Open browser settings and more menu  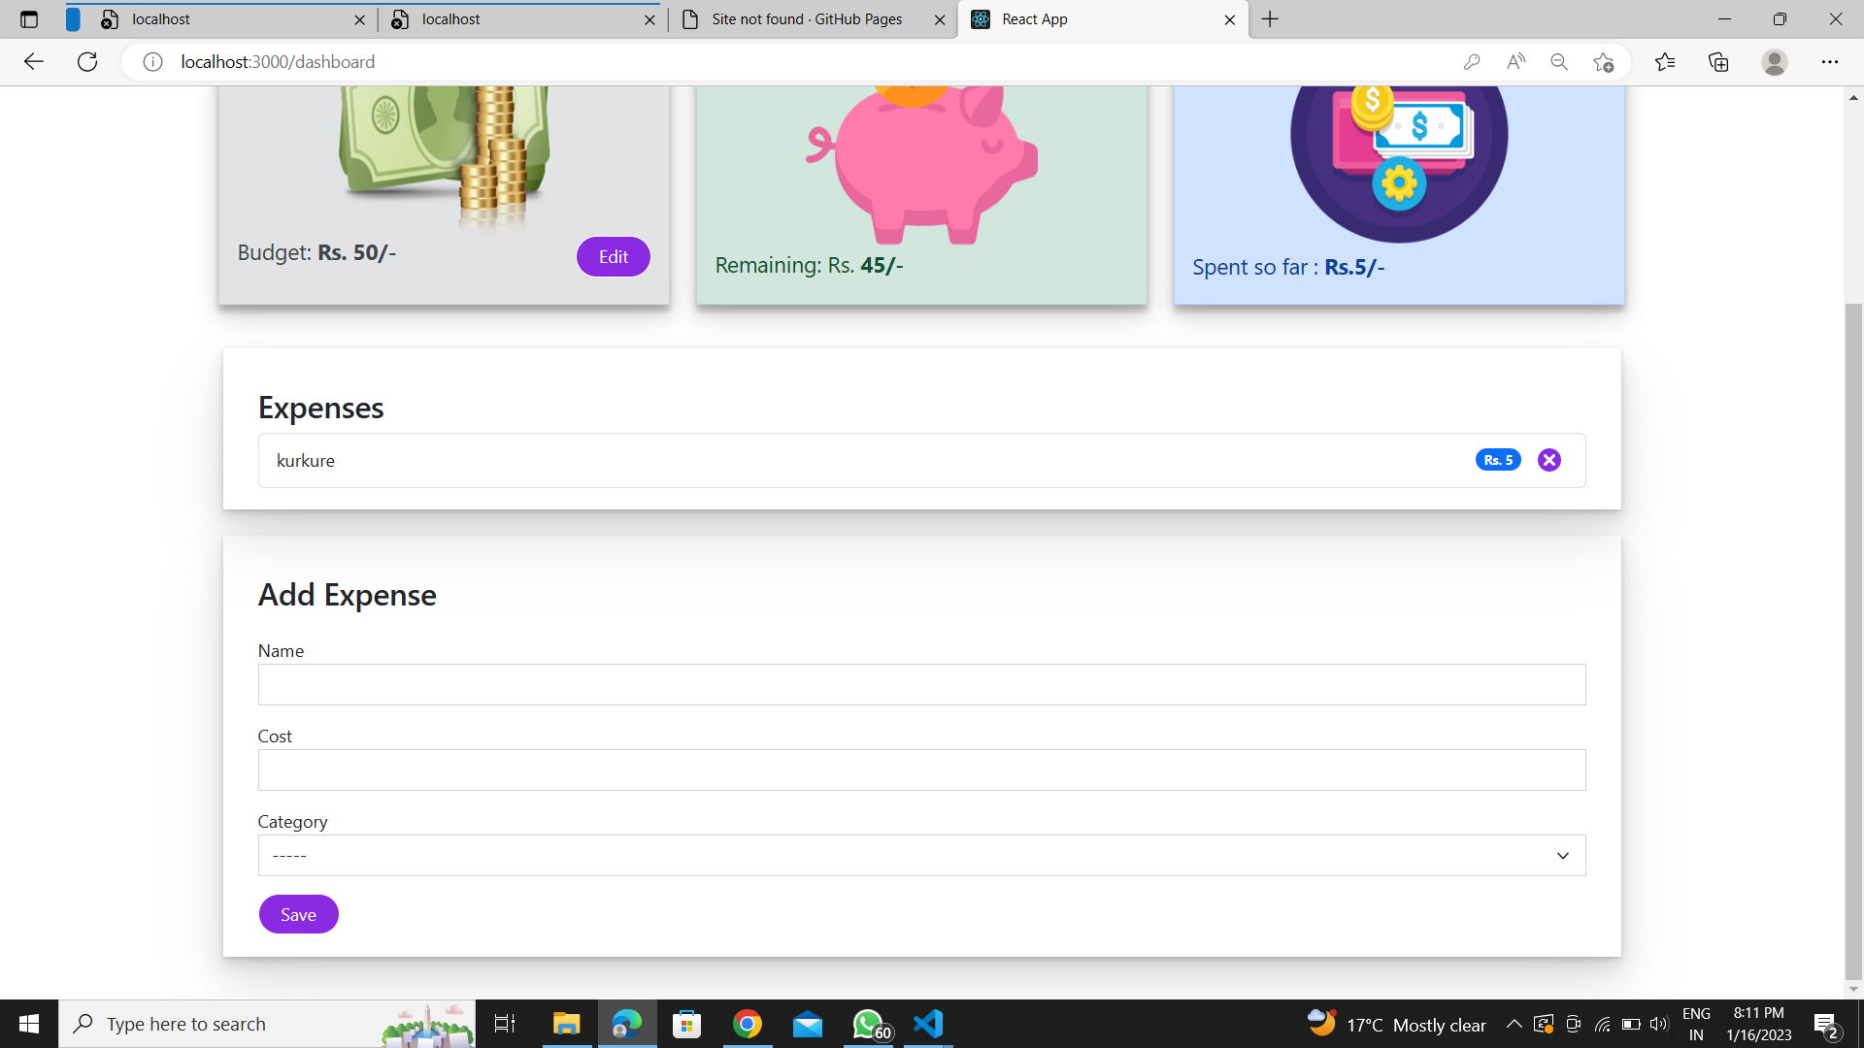[x=1830, y=62]
